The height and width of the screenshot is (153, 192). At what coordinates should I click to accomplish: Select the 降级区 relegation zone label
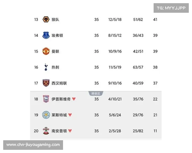coord(96,93)
